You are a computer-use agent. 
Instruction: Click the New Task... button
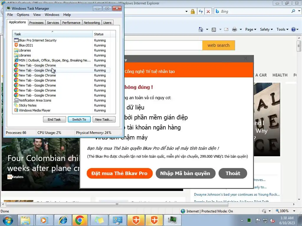[x=104, y=119]
